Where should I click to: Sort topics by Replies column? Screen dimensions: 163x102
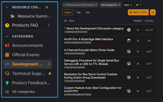138,21
